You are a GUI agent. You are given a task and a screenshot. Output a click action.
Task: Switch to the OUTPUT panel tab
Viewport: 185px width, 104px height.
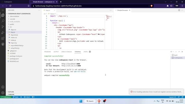(x=56, y=52)
